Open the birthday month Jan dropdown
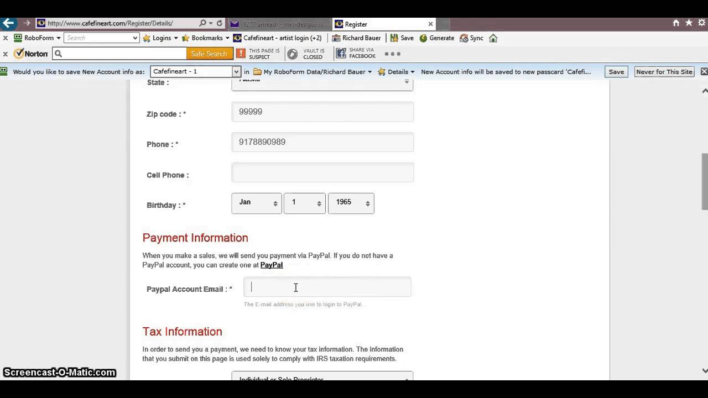The height and width of the screenshot is (398, 708). coord(257,203)
